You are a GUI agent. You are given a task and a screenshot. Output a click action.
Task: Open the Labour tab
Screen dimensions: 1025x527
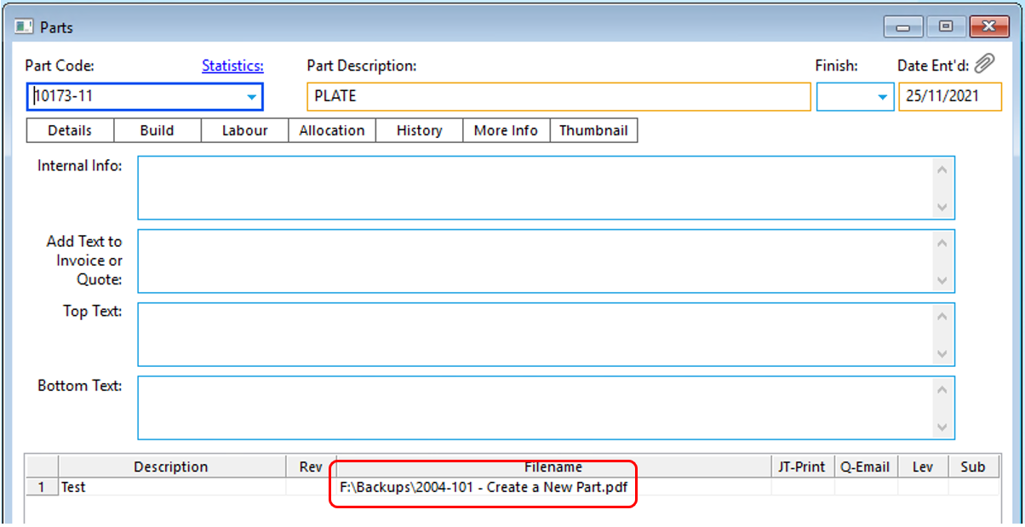[x=245, y=130]
